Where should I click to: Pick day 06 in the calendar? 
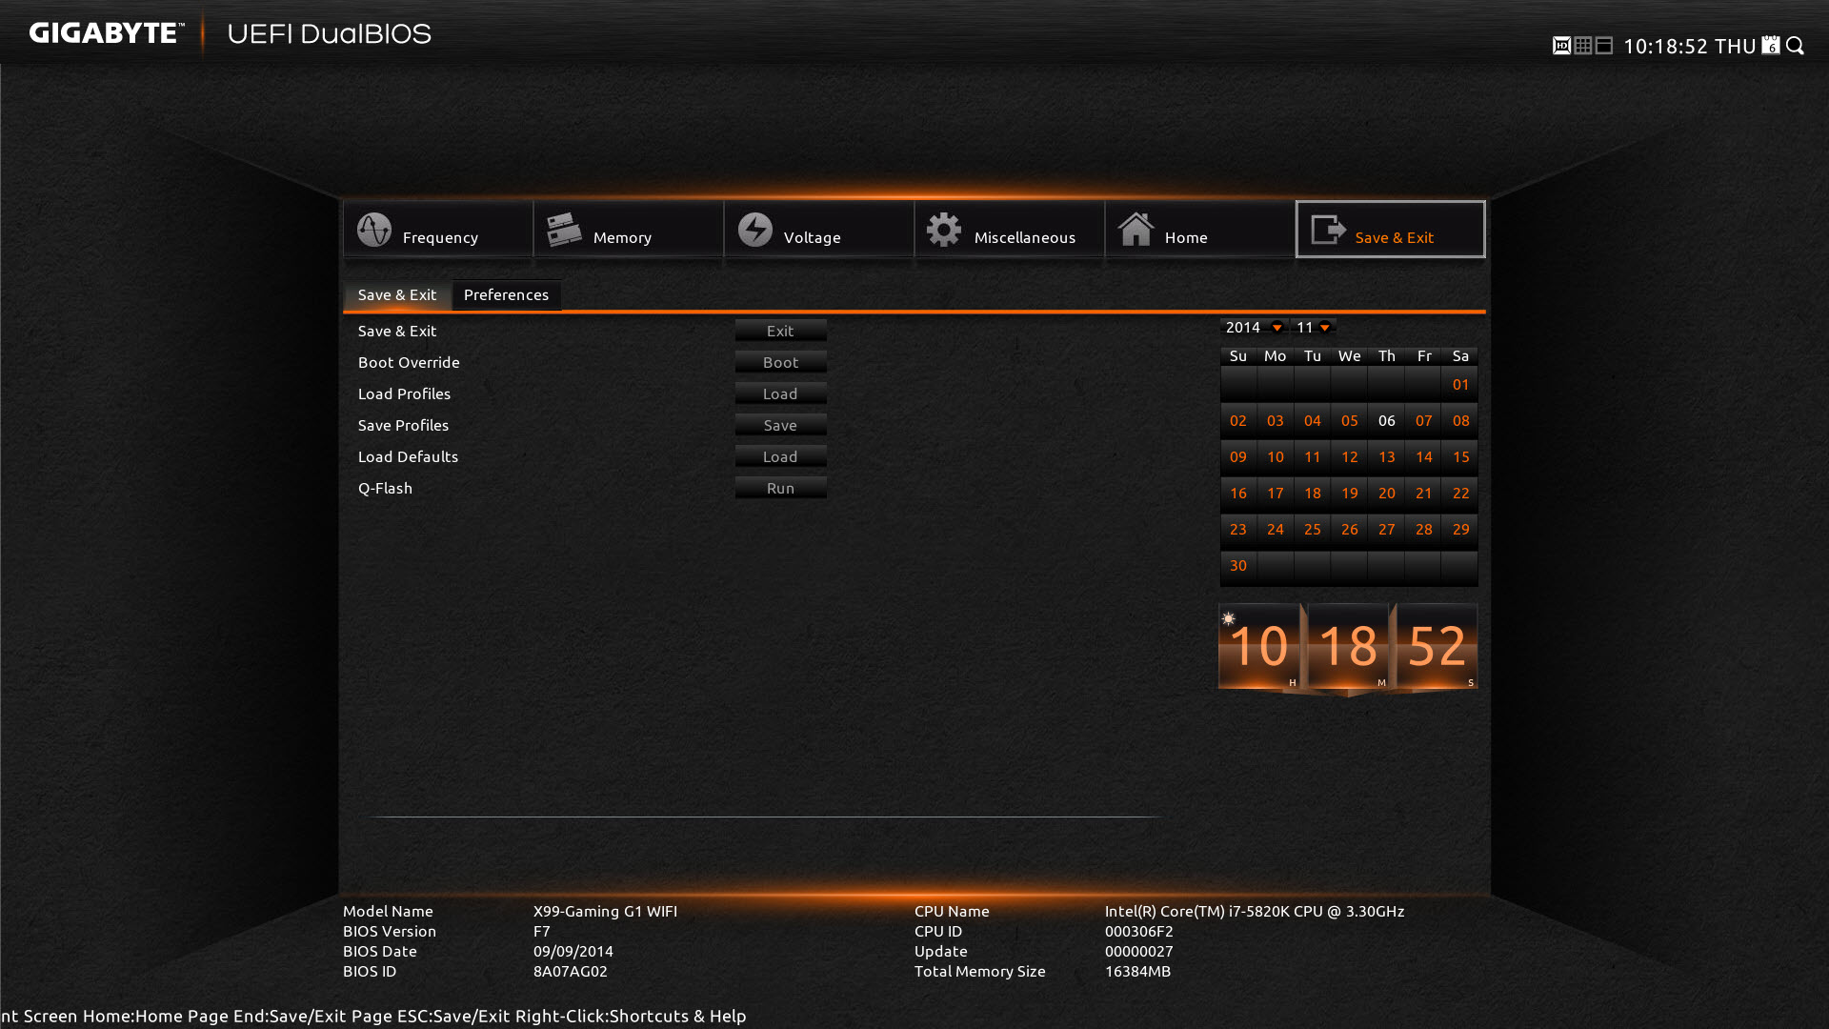coord(1386,421)
